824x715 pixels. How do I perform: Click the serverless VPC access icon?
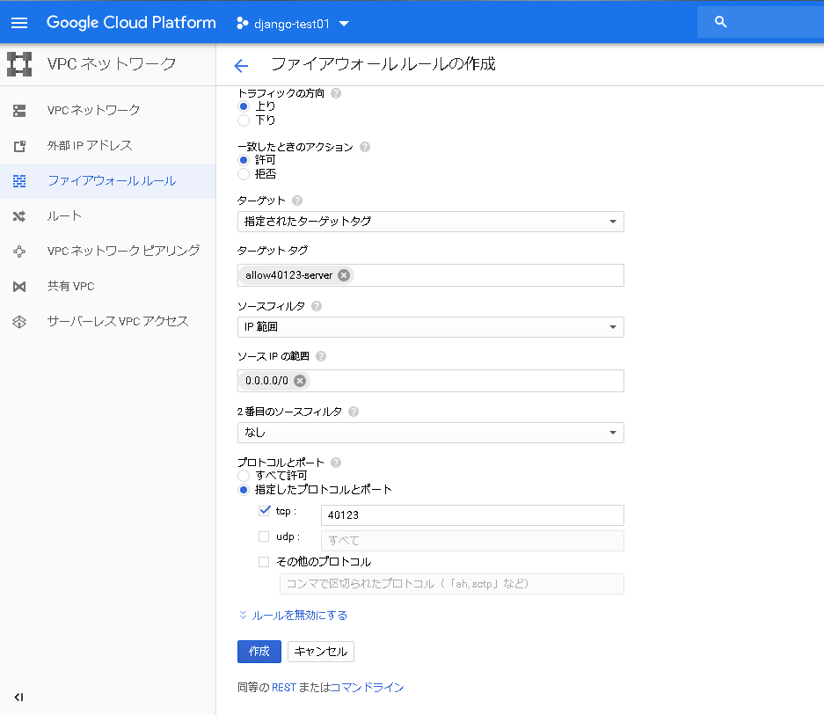[19, 322]
